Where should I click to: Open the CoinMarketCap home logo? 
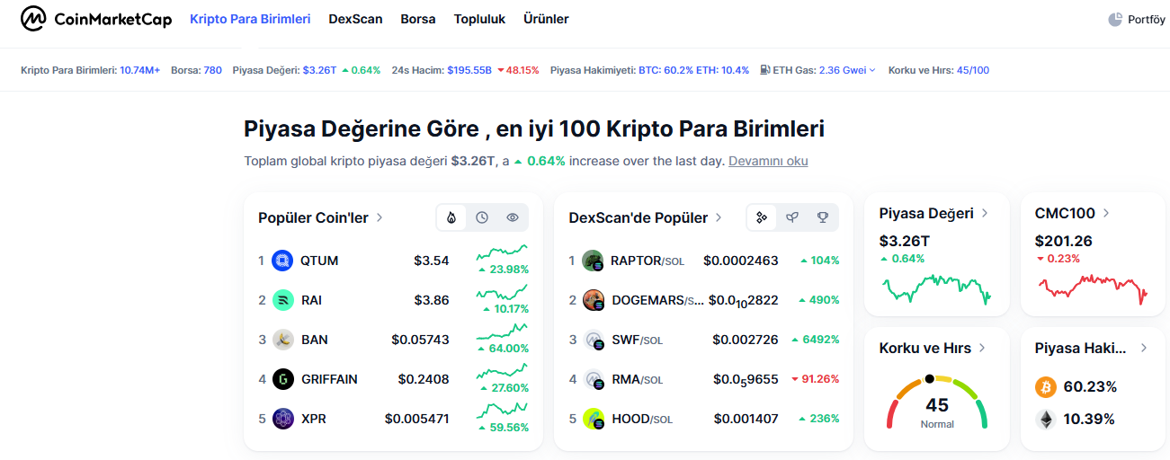coord(96,18)
